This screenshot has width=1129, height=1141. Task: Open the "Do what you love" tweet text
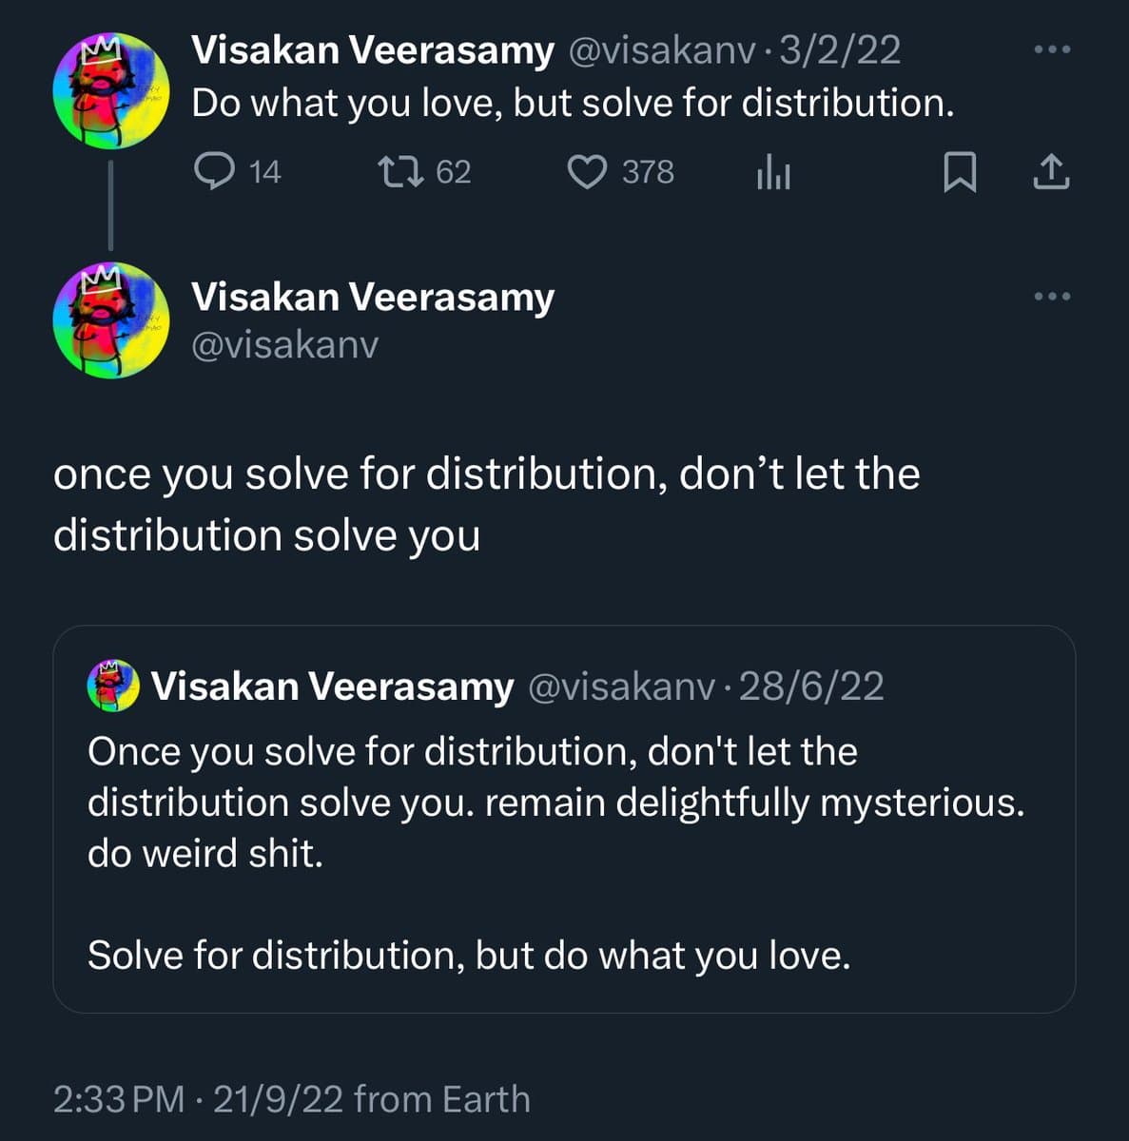(x=572, y=103)
